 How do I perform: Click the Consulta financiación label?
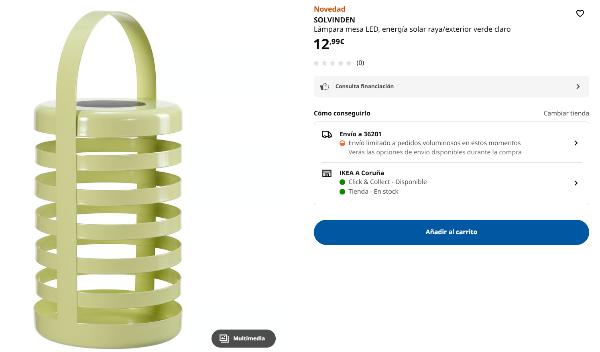[x=364, y=87]
